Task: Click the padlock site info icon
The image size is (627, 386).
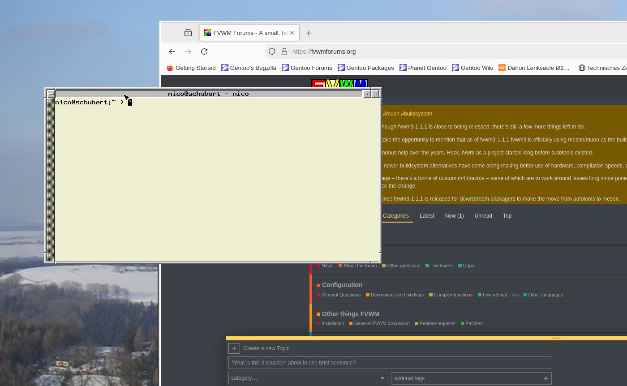Action: [x=284, y=51]
